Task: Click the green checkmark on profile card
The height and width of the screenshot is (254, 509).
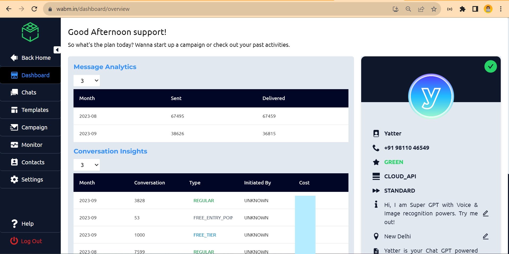Action: pos(491,66)
